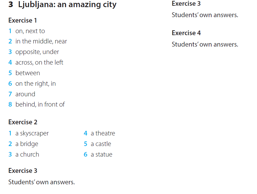Click the word "between"
257x194 pixels.
point(28,73)
